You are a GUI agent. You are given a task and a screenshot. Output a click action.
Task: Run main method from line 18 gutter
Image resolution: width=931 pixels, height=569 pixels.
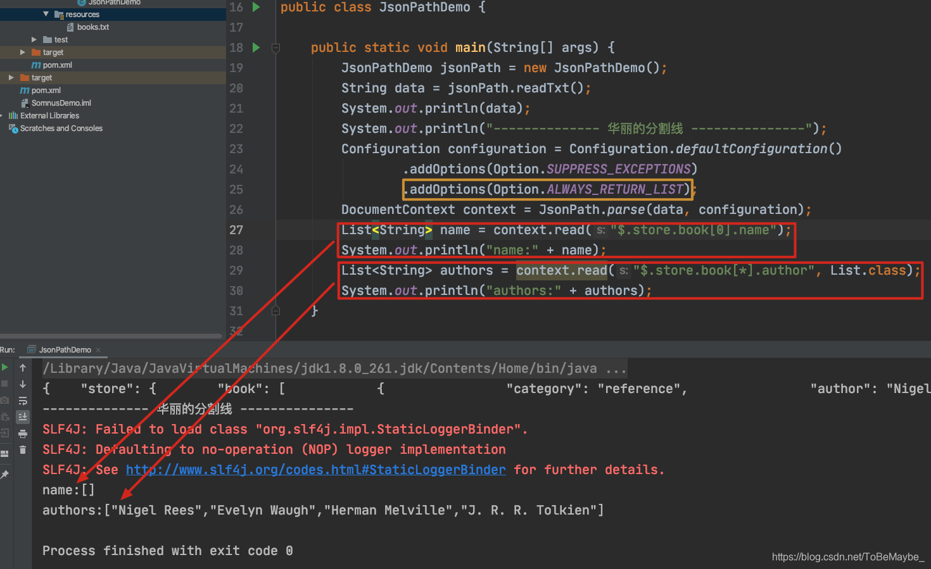coord(256,47)
